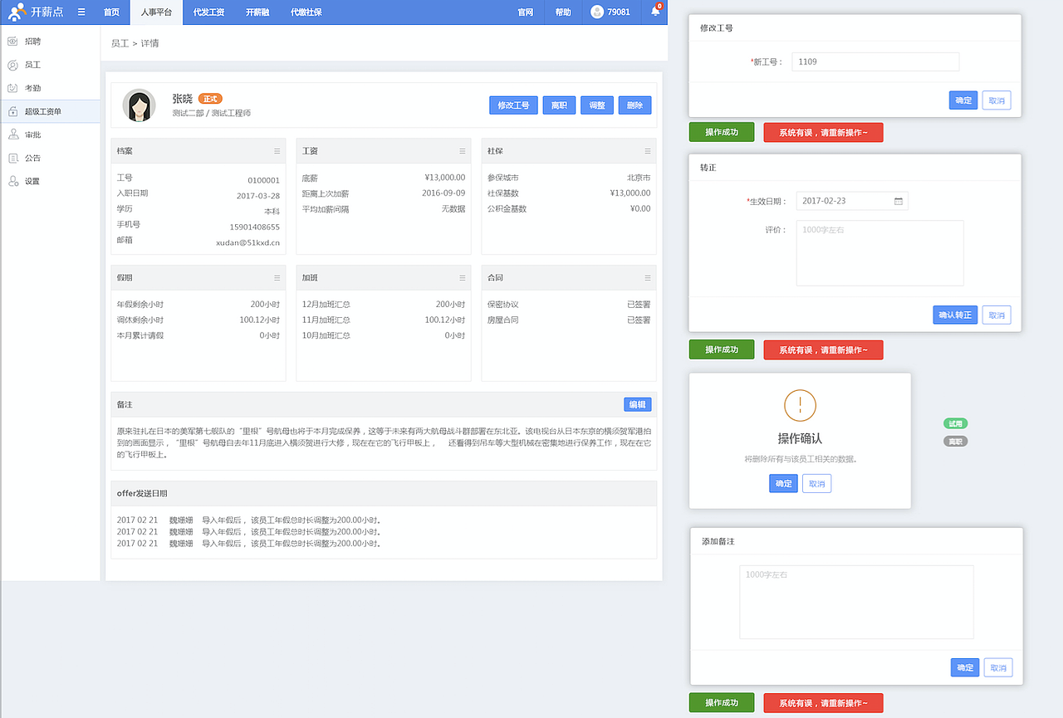The width and height of the screenshot is (1063, 718).
Task: Click the 修改工号 button on profile
Action: coord(513,105)
